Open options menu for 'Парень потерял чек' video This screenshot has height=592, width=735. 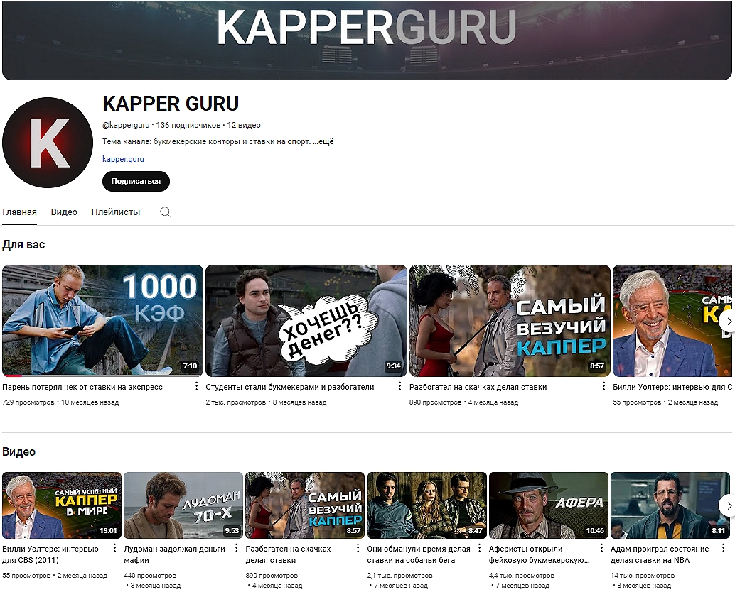click(196, 387)
